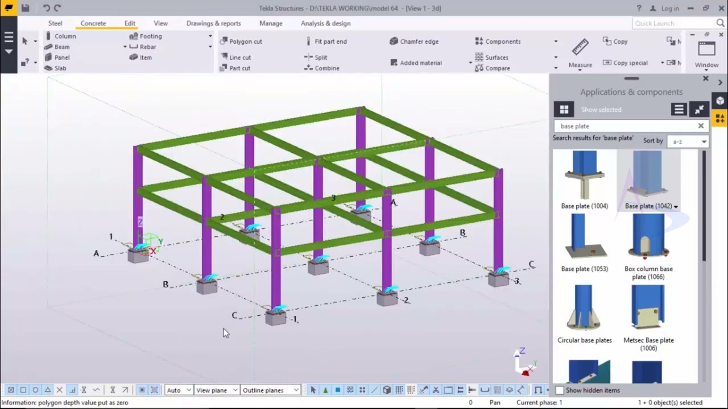Screen dimensions: 728x409
Task: Open the Edit ribbon tab
Action: click(x=130, y=23)
